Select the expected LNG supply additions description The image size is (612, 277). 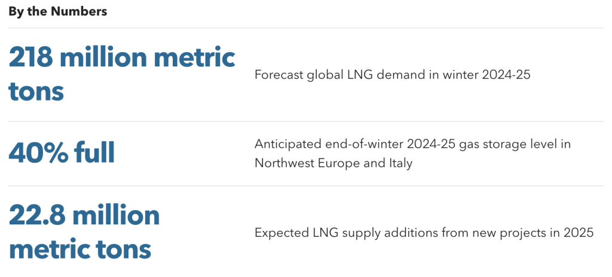[424, 233]
